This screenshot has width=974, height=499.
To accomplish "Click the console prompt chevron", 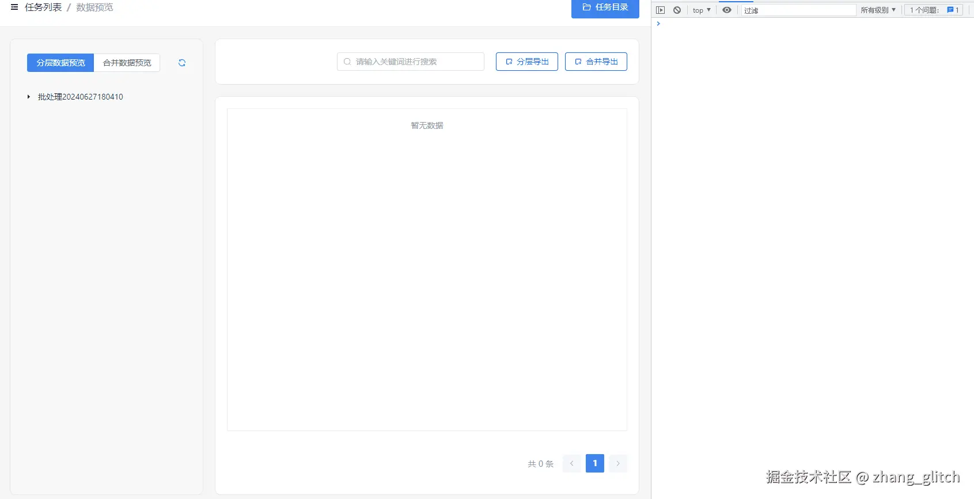I will coord(658,24).
